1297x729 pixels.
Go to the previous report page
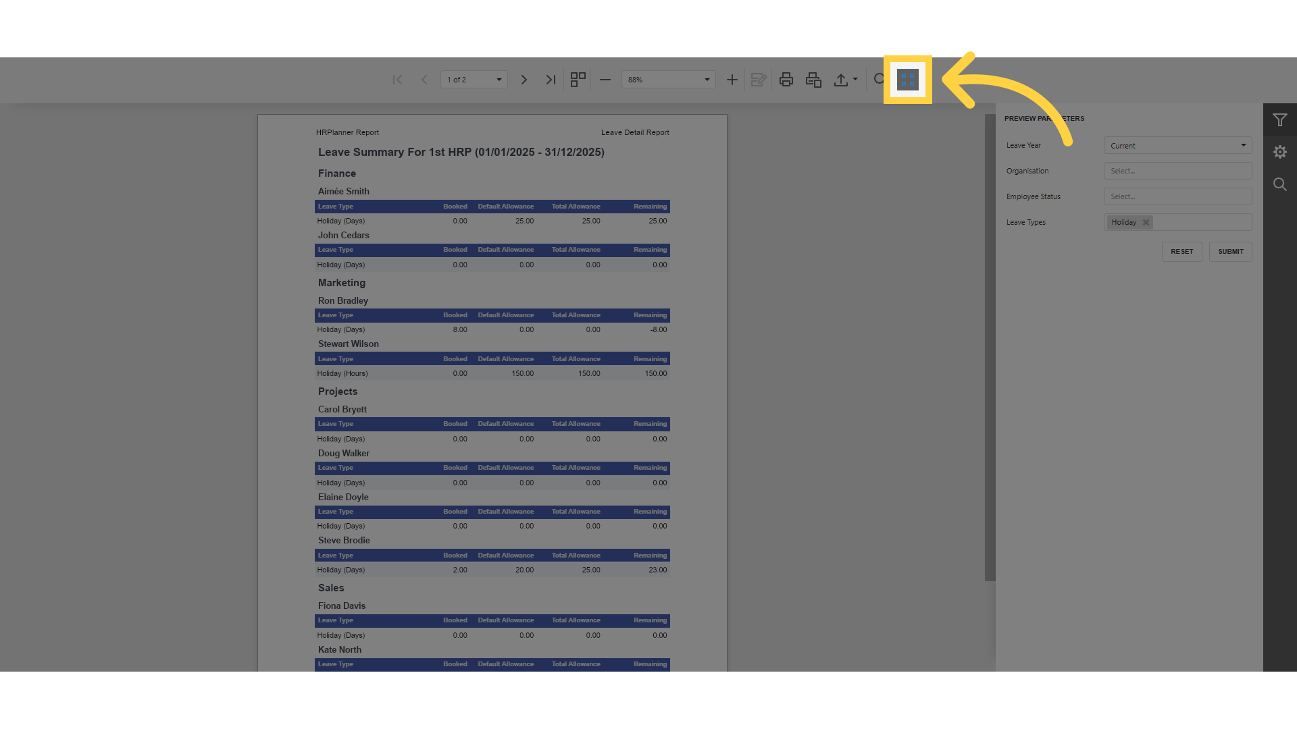click(x=424, y=80)
